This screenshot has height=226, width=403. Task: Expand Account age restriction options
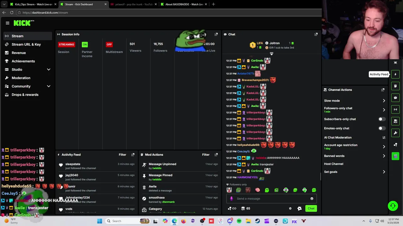[384, 147]
